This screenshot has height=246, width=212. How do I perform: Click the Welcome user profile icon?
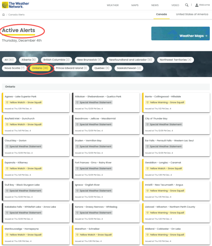(197, 5)
